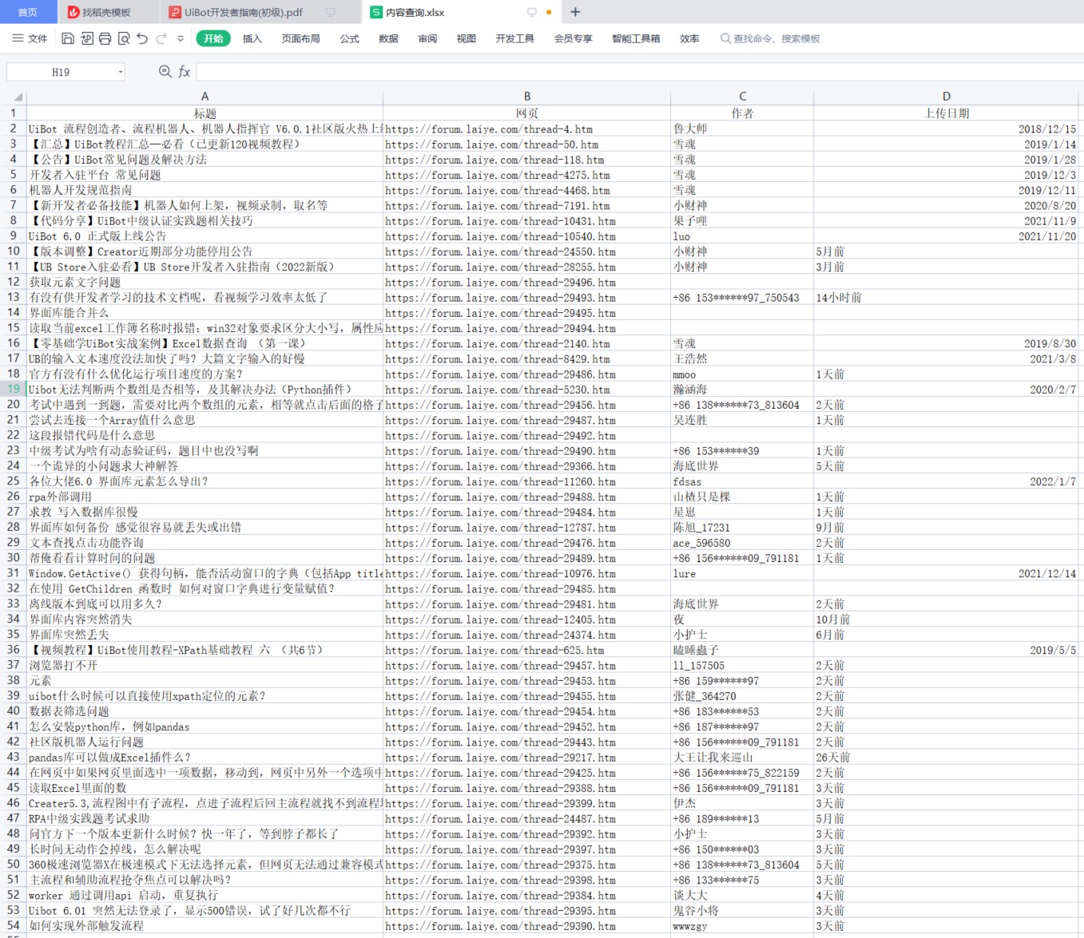Expand the quick access toolbar chevron

pos(181,38)
